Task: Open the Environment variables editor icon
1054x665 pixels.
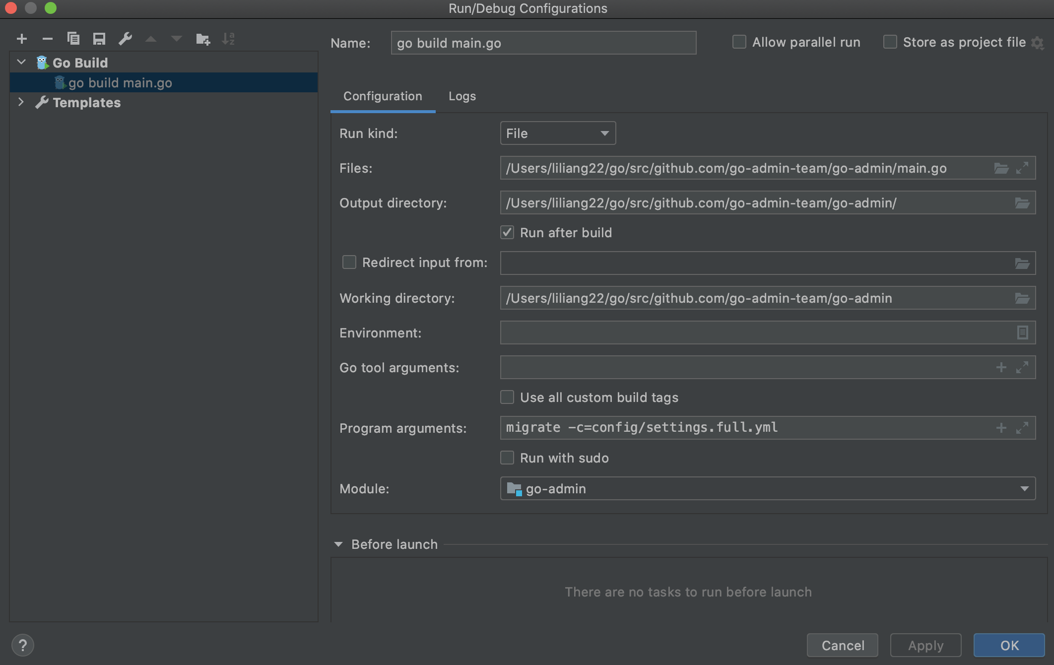Action: [1022, 332]
